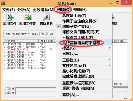Select the 少儿歌曲 - Let row

(30, 57)
